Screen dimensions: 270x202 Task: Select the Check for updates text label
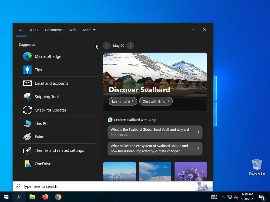tap(50, 110)
